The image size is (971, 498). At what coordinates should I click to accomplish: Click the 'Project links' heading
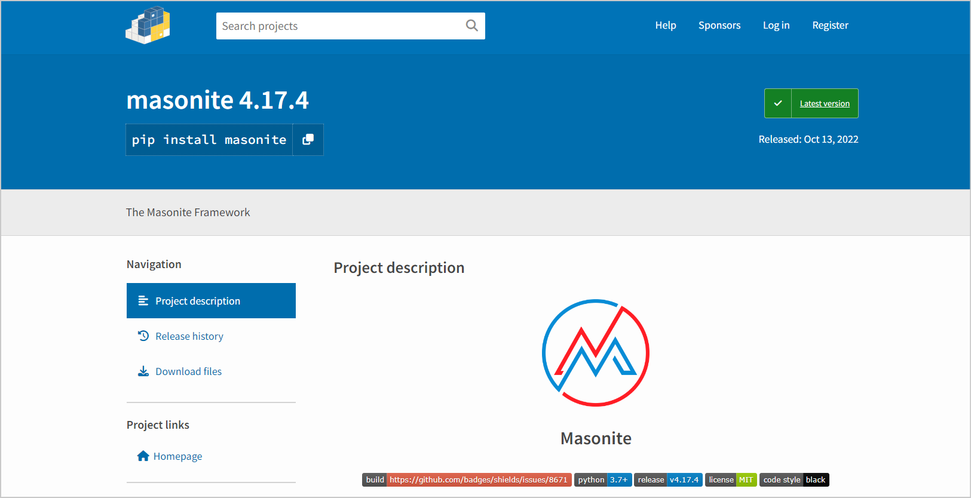pos(158,425)
